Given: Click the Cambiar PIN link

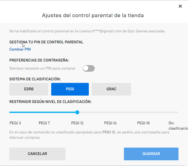Looking at the screenshot, I should tap(20, 49).
